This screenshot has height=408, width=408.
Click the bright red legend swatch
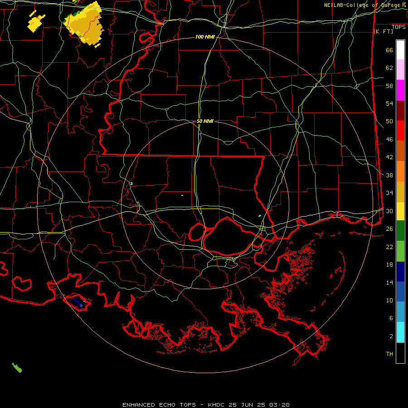tap(400, 131)
